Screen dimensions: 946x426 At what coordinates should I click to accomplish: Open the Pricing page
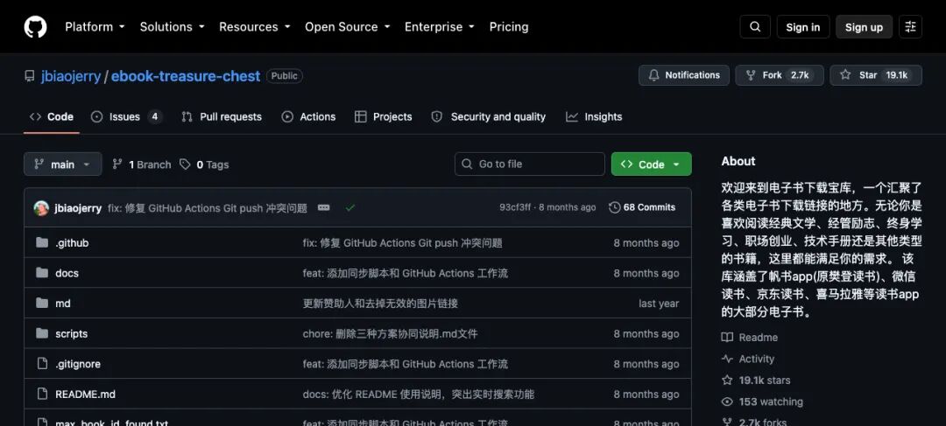click(509, 27)
